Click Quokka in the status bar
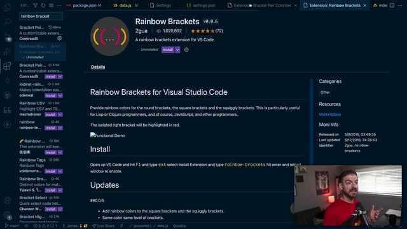 (179, 226)
